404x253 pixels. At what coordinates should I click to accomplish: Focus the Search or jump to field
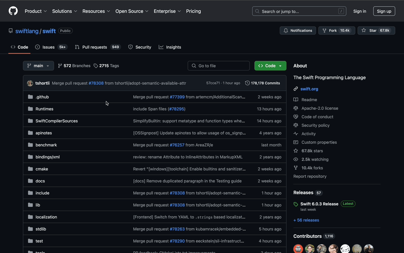[299, 11]
